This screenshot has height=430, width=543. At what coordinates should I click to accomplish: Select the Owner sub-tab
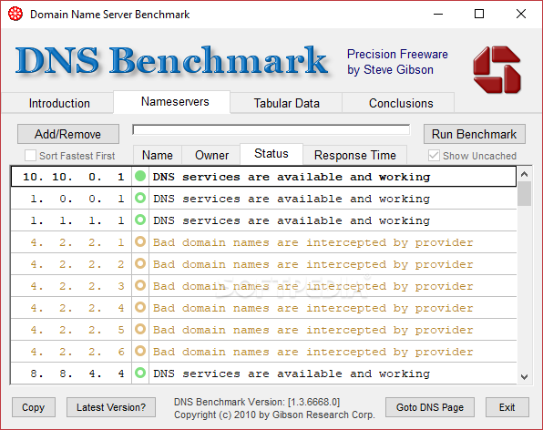[x=211, y=155]
